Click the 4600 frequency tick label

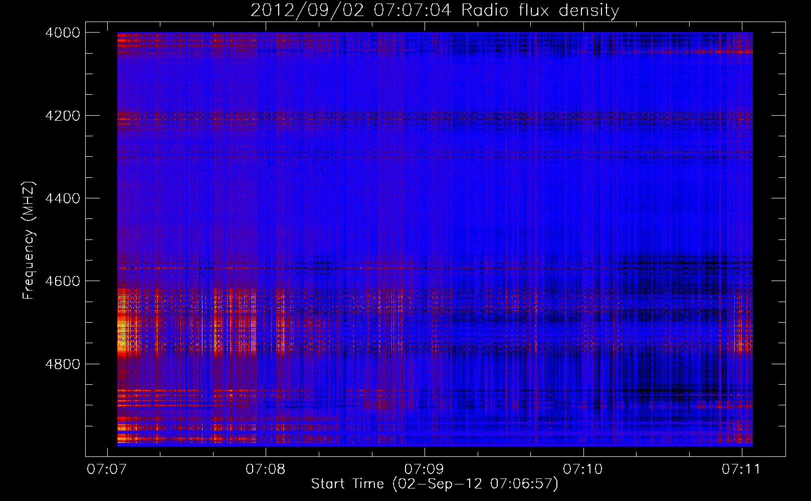tap(63, 281)
